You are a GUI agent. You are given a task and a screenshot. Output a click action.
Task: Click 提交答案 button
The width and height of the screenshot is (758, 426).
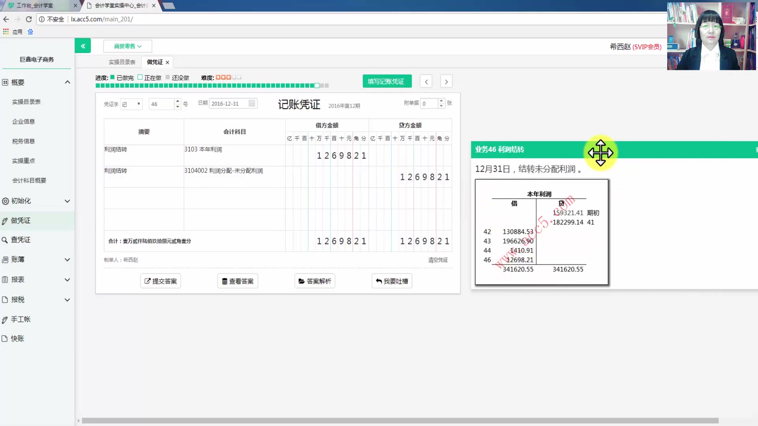[x=161, y=281]
